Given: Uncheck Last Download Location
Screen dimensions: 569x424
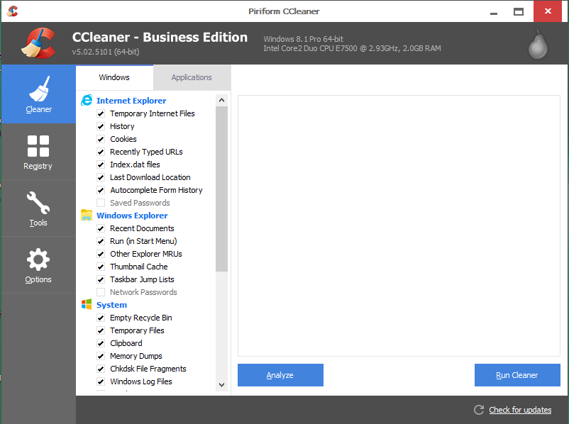Looking at the screenshot, I should click(101, 178).
